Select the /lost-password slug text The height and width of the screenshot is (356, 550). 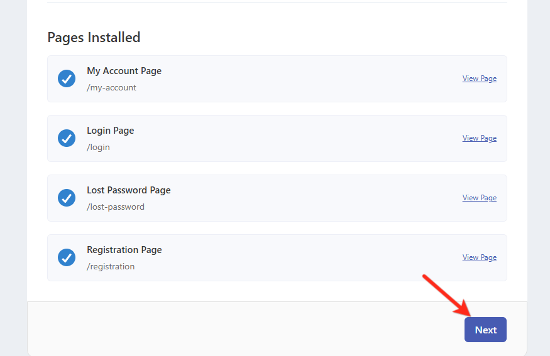pos(116,207)
